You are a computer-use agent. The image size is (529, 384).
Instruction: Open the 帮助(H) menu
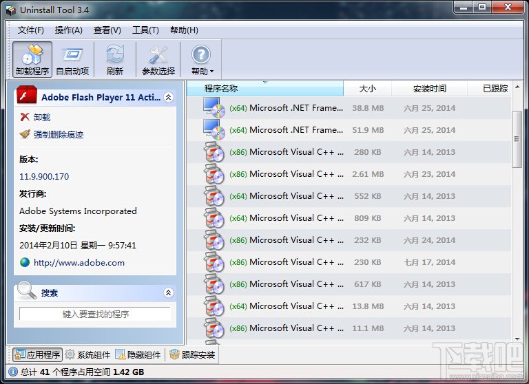pyautogui.click(x=184, y=30)
